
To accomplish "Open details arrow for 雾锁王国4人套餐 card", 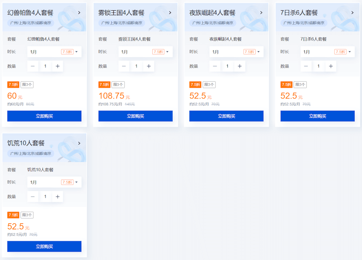I will click(x=170, y=13).
